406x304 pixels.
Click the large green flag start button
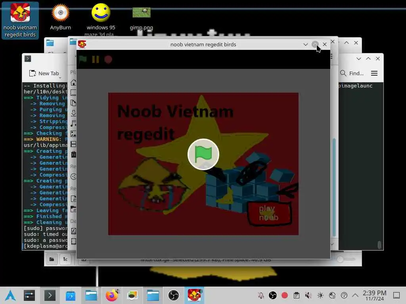click(203, 154)
